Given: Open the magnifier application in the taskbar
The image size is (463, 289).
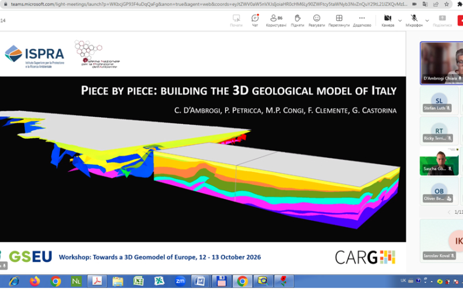Looking at the screenshot, I should [x=263, y=281].
